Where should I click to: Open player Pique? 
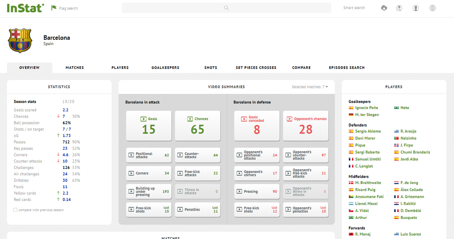click(361, 145)
